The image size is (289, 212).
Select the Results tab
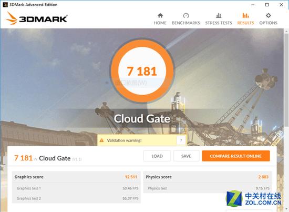pos(245,19)
